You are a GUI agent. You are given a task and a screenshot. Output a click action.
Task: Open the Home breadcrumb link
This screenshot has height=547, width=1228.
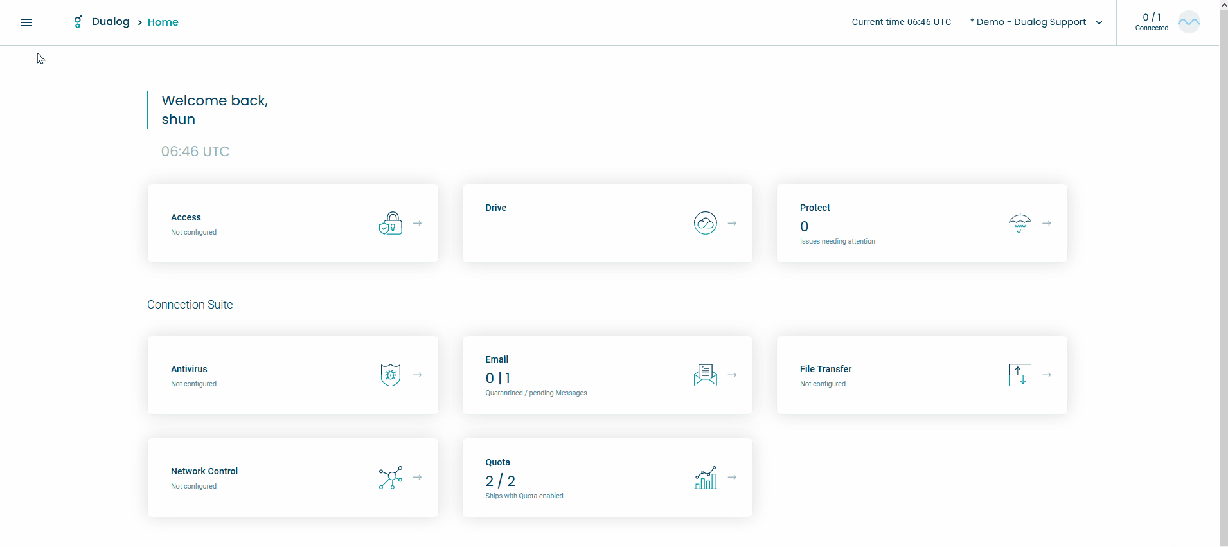click(163, 22)
